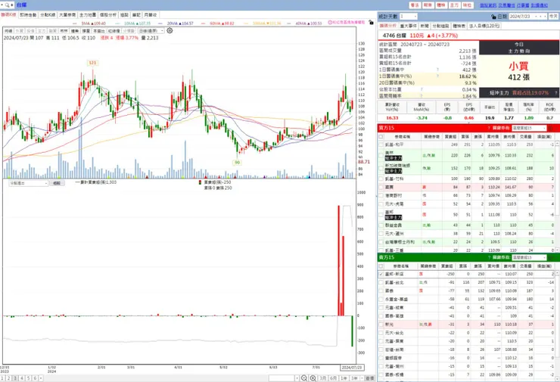The width and height of the screenshot is (560, 382).
Task: Toggle lock icon beside moving-average legend
Action: pyautogui.click(x=371, y=23)
